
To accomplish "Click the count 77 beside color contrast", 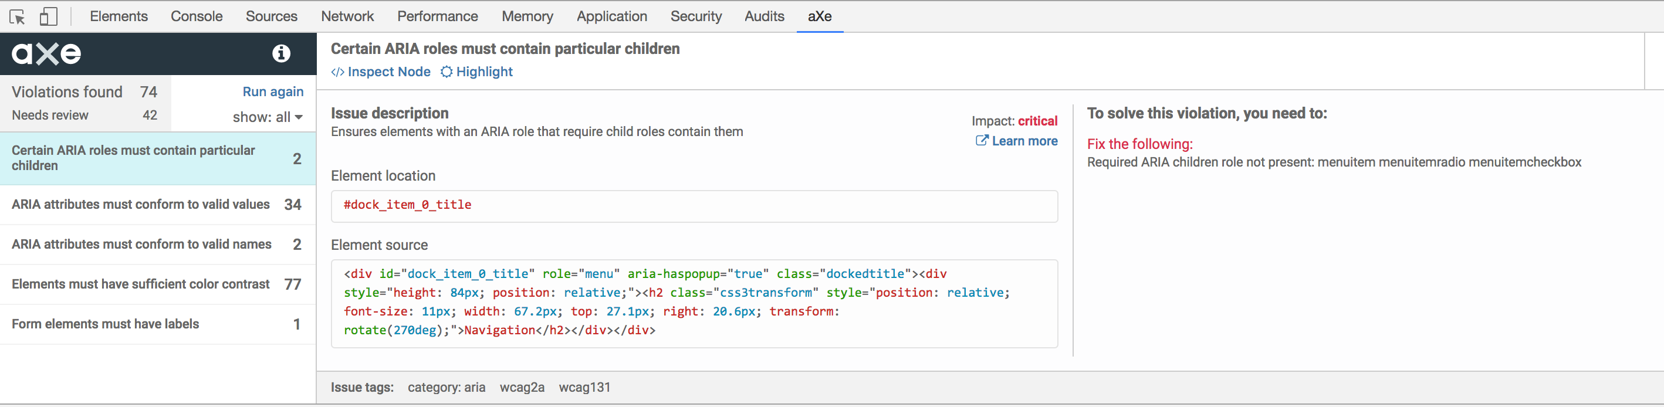I will [293, 285].
